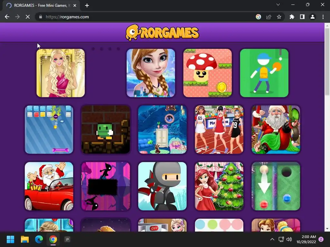Launch the red mushroom platformer game
The width and height of the screenshot is (330, 247).
click(208, 73)
